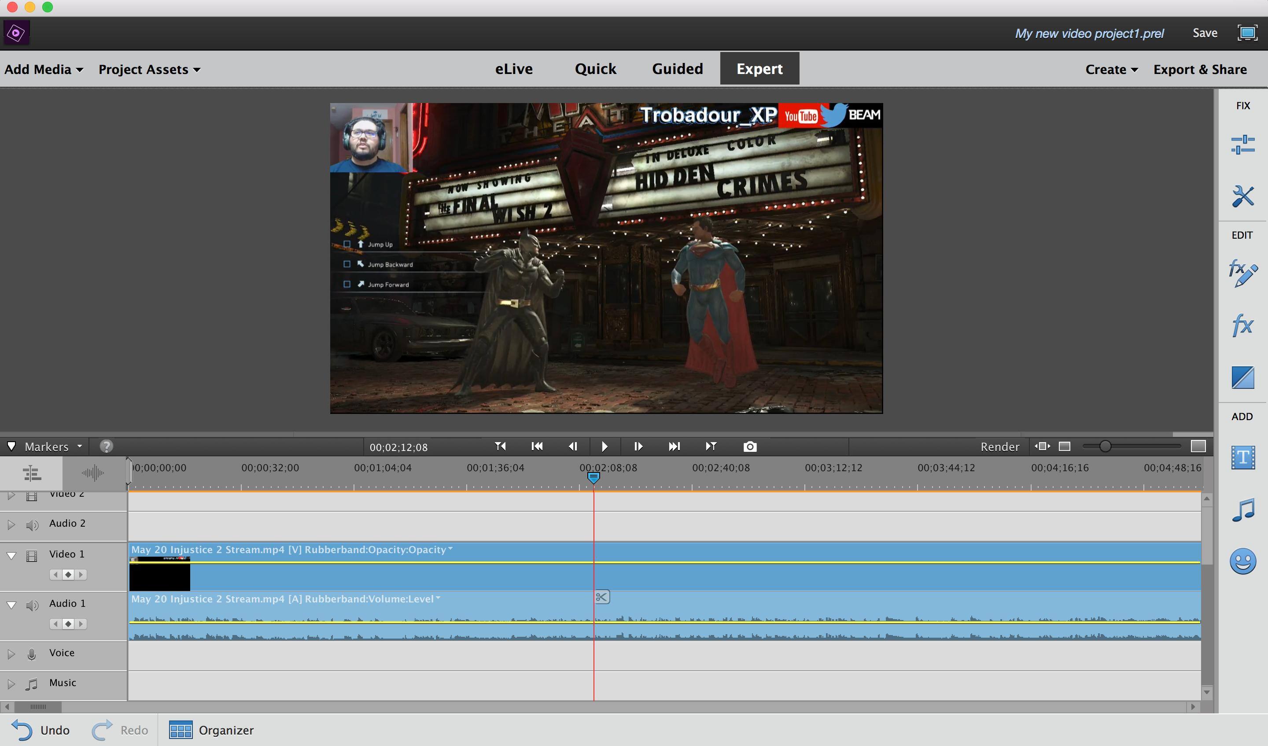Viewport: 1268px width, 746px height.
Task: Click the timeline zoom slider handle
Action: (1105, 446)
